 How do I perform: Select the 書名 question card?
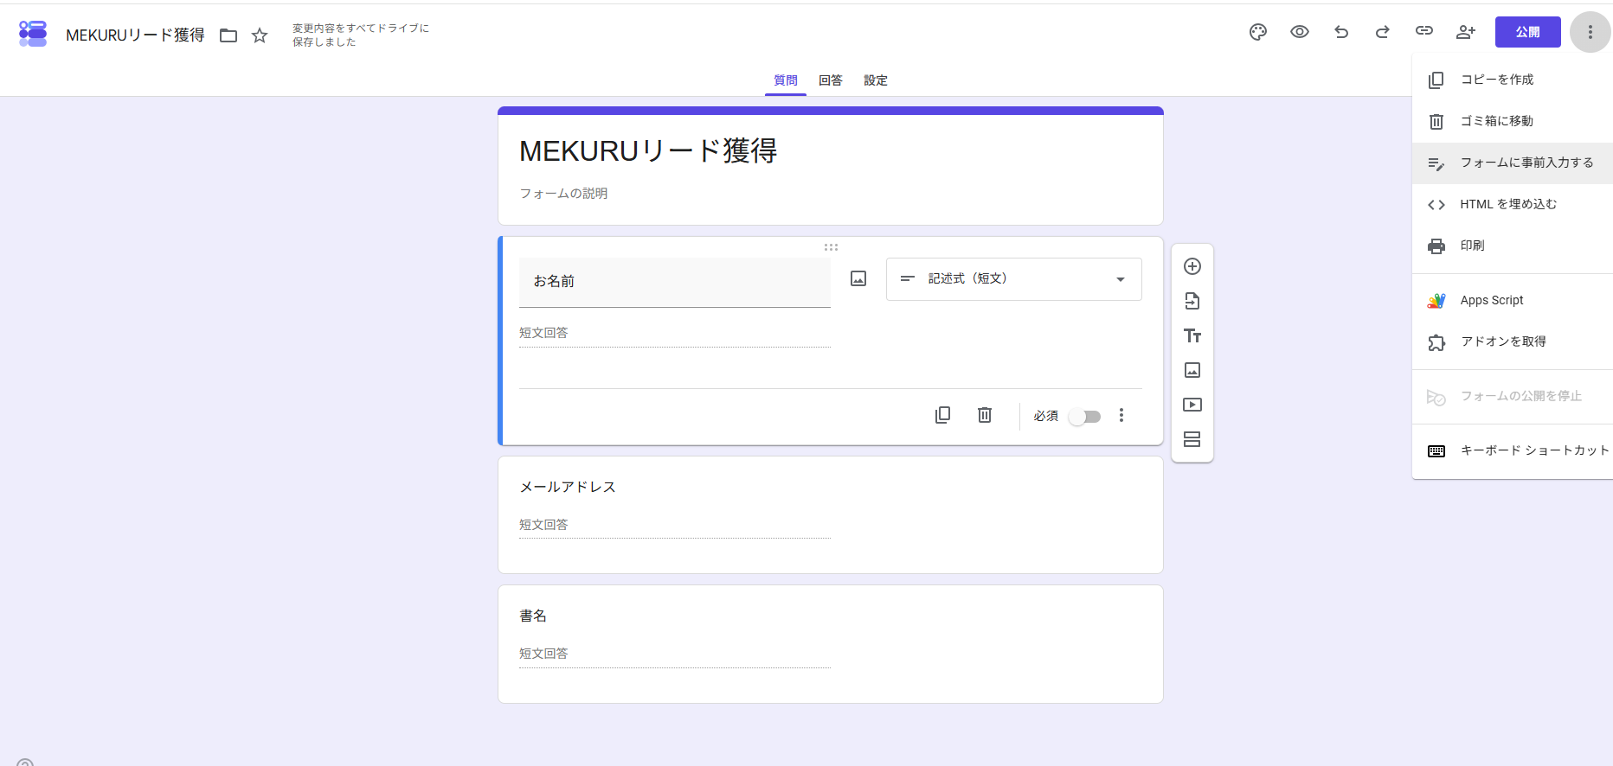coord(831,644)
